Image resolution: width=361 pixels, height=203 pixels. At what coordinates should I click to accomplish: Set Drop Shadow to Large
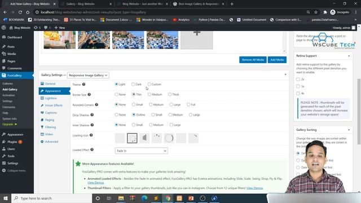tap(191, 114)
